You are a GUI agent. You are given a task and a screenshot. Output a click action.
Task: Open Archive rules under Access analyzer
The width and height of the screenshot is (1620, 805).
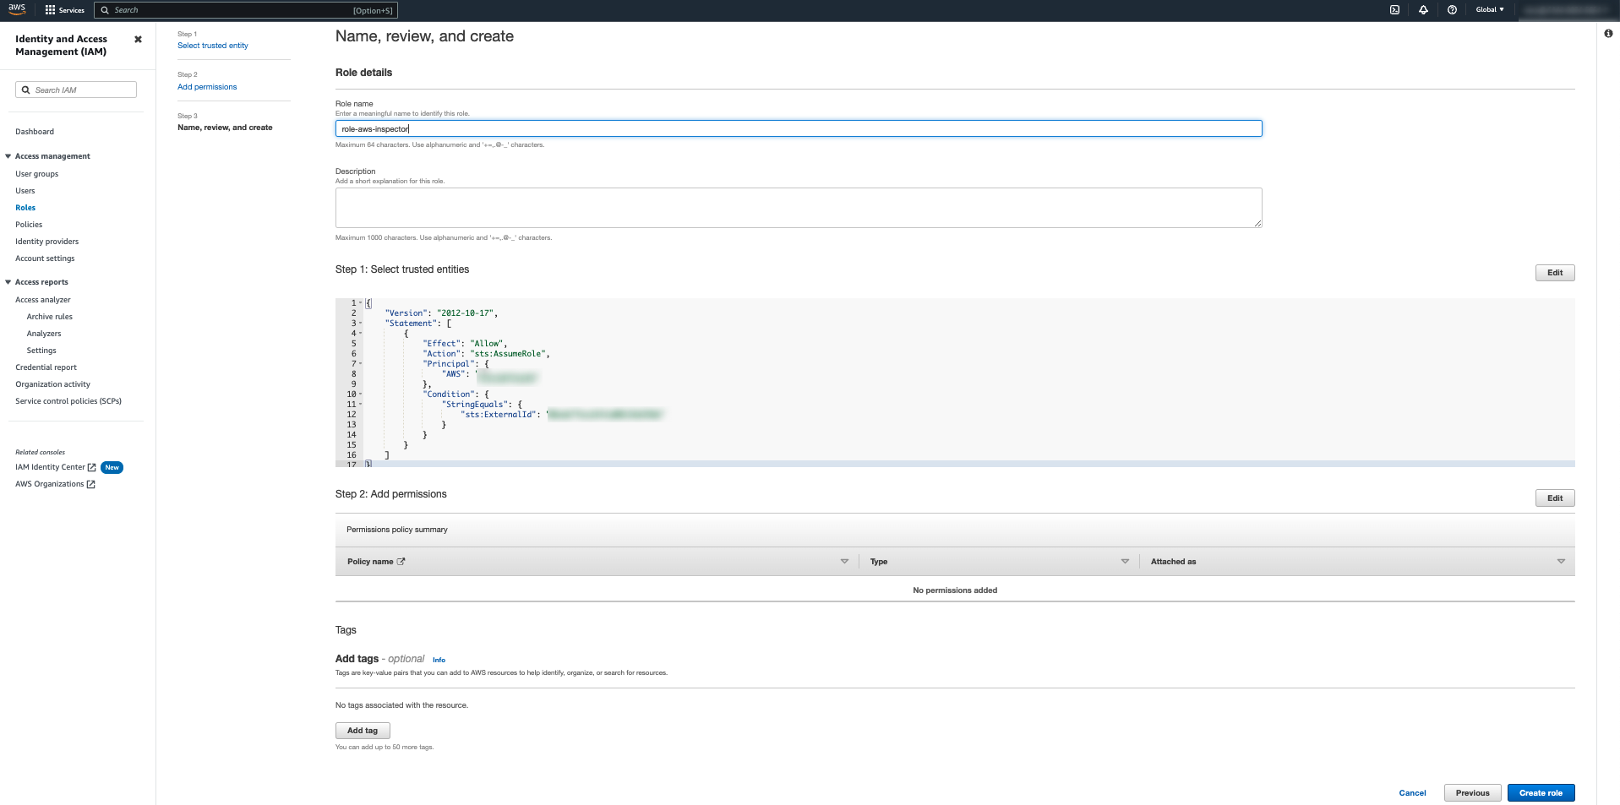point(50,317)
